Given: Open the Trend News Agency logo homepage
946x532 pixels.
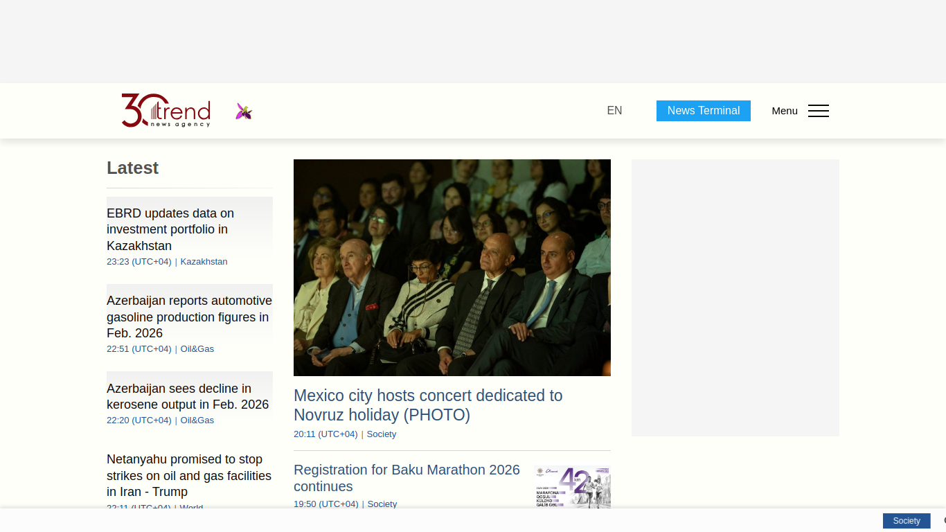Looking at the screenshot, I should [166, 111].
